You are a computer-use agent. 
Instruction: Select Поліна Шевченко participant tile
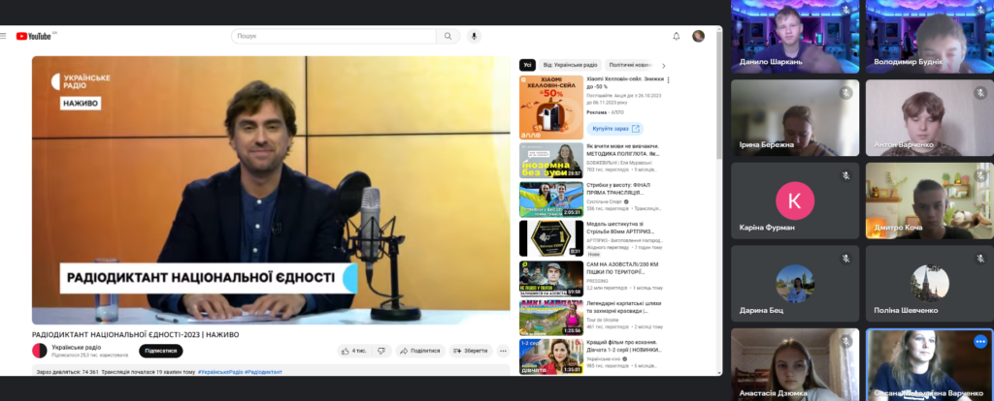[x=929, y=284]
